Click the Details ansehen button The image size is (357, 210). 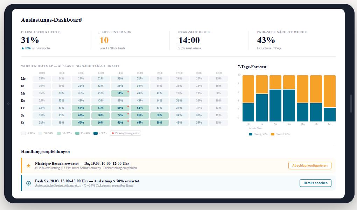(315, 183)
